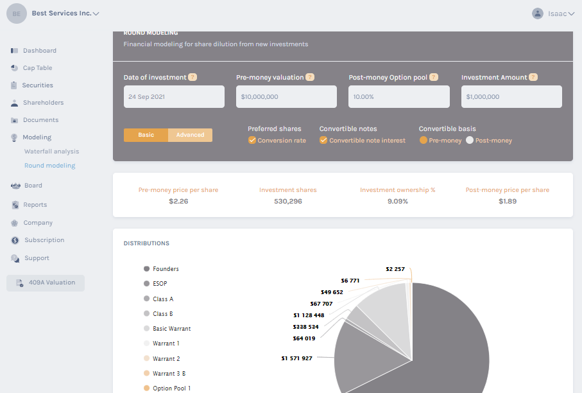Viewport: 582px width, 393px height.
Task: Toggle ESOP legend color dot
Action: pyautogui.click(x=146, y=283)
